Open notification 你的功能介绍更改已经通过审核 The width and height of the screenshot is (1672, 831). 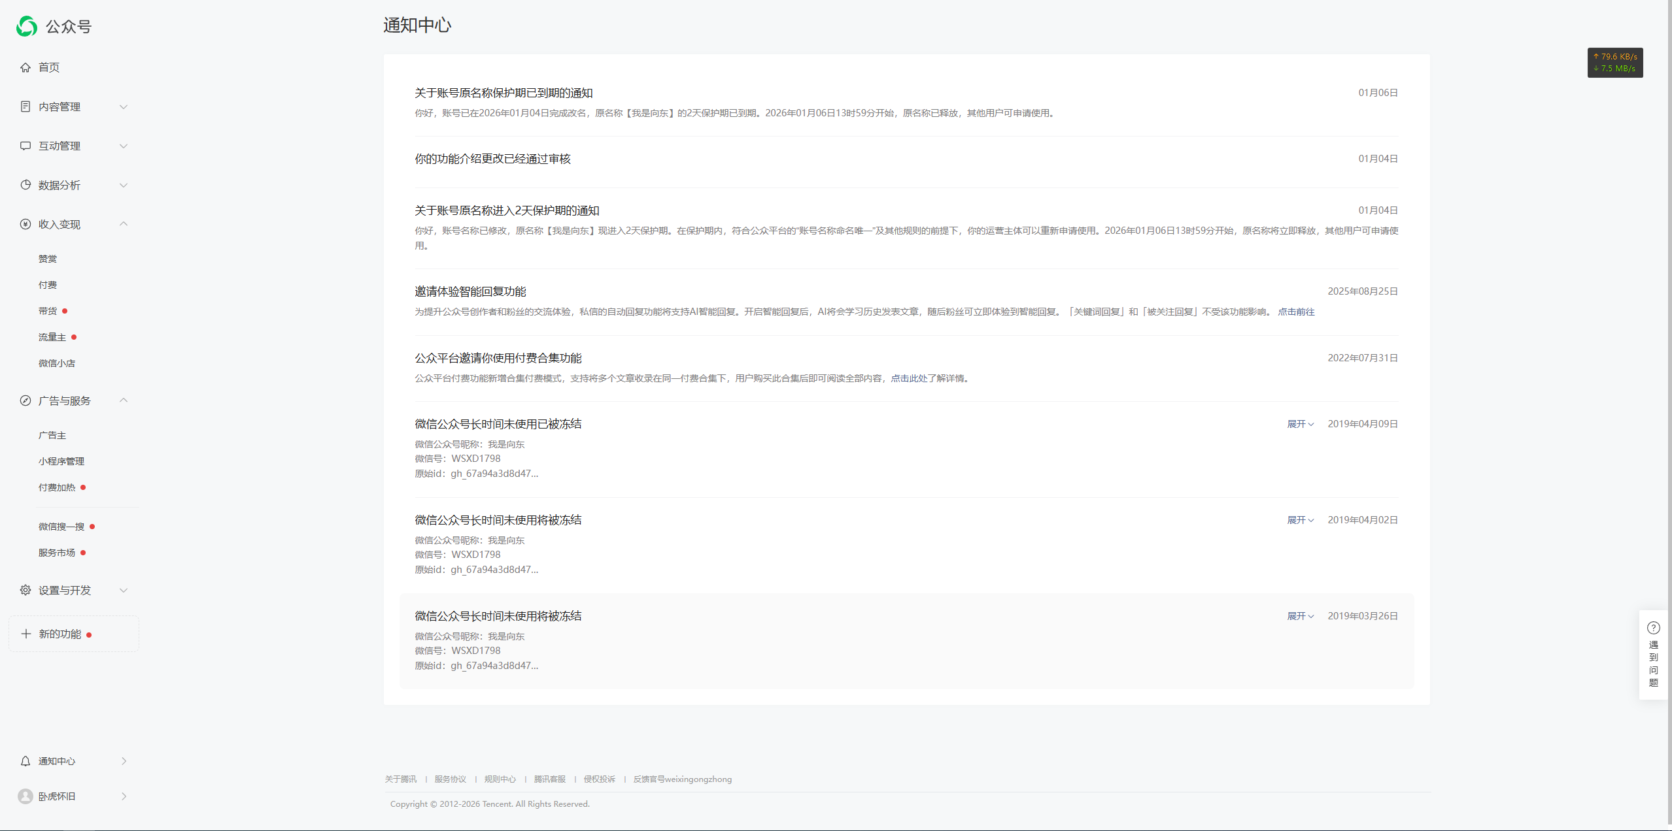tap(492, 159)
